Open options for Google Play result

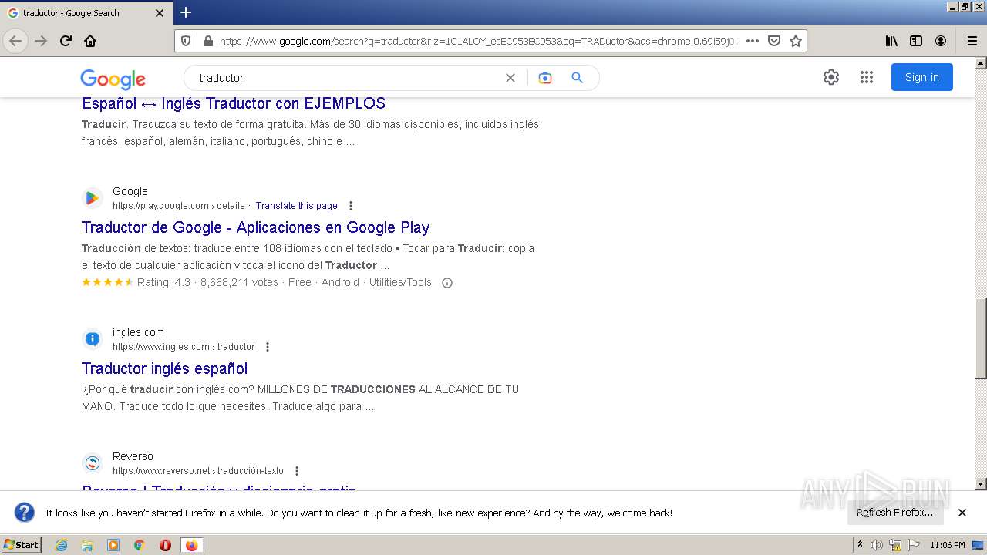click(x=351, y=206)
